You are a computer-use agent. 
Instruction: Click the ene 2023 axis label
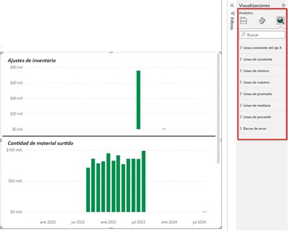click(x=109, y=222)
